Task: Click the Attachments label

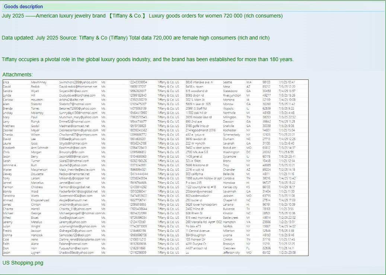Action: [x=17, y=75]
